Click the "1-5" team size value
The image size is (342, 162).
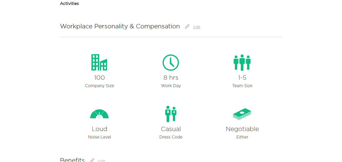(242, 78)
